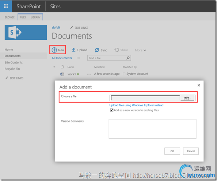Toggle Add as a new version checkbox
This screenshot has height=181, width=217.
[x=111, y=110]
